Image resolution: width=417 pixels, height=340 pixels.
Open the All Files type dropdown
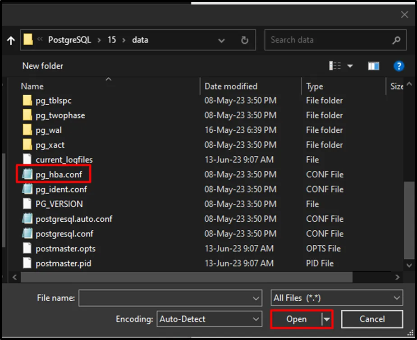pyautogui.click(x=337, y=298)
